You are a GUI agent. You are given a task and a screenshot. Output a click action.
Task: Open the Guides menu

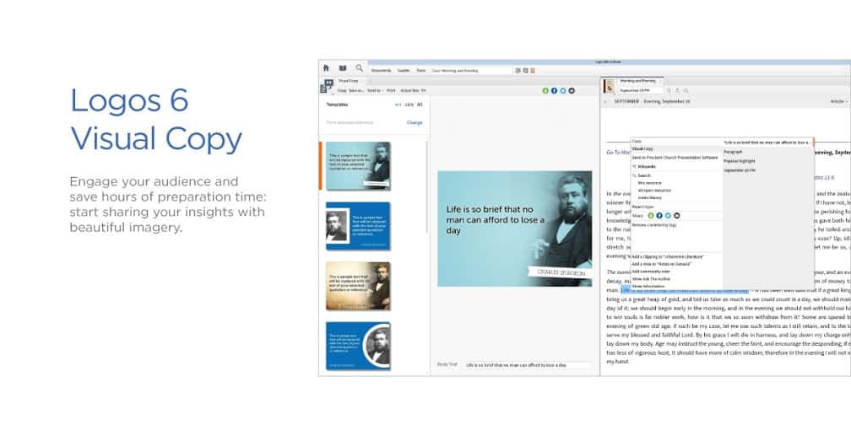click(404, 70)
